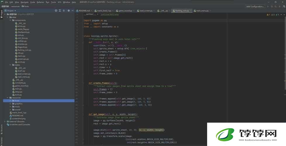This screenshot has height=146, width=286.
Task: Expand the sound folder arrow
Action: point(11,109)
